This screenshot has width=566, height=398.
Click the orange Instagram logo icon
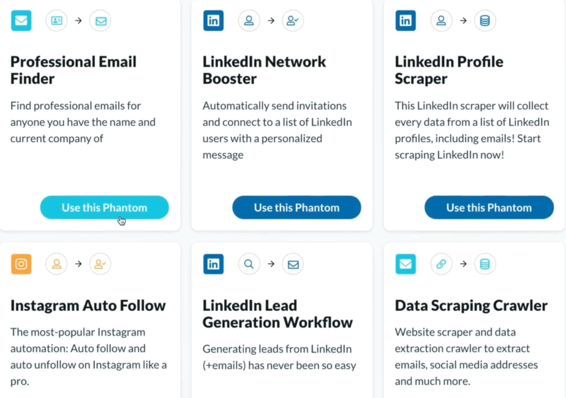(x=21, y=264)
